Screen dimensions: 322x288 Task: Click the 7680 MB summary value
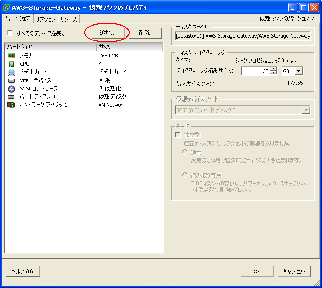[109, 56]
